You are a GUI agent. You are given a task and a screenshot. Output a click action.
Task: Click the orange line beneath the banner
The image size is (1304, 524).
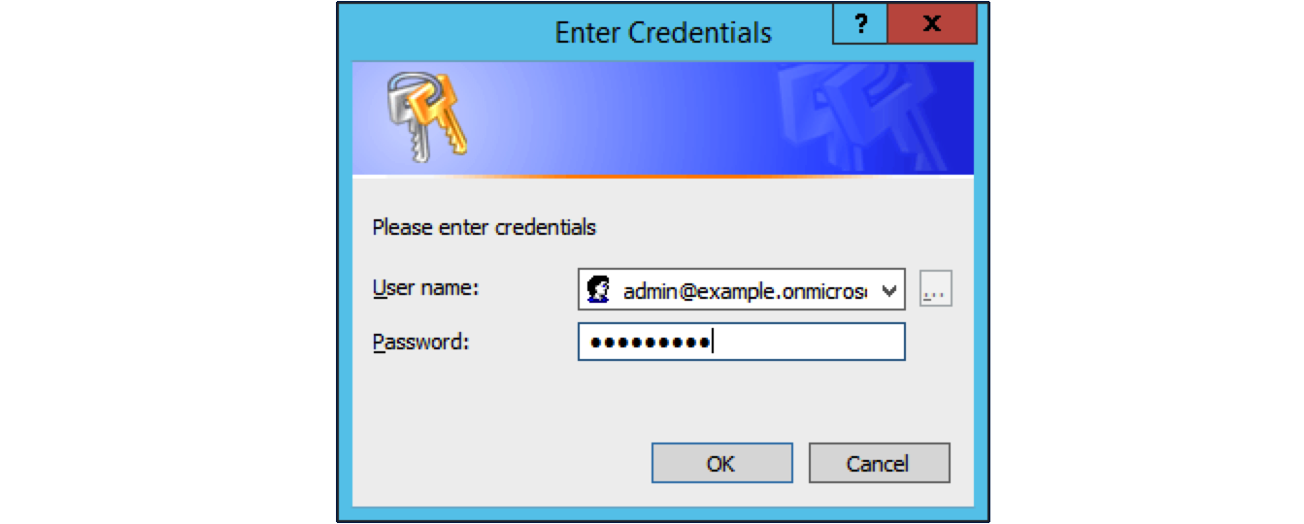point(662,176)
